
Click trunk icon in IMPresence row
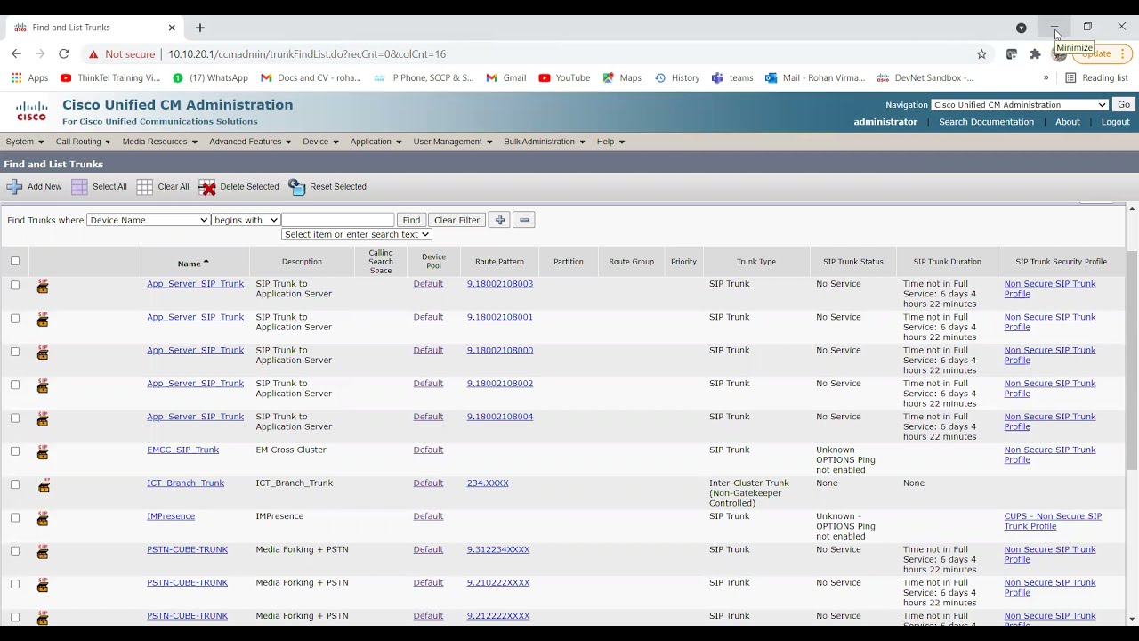(43, 519)
